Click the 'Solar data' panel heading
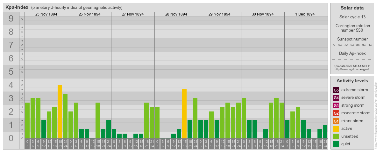Image resolution: width=377 pixels, height=152 pixels. 352,8
